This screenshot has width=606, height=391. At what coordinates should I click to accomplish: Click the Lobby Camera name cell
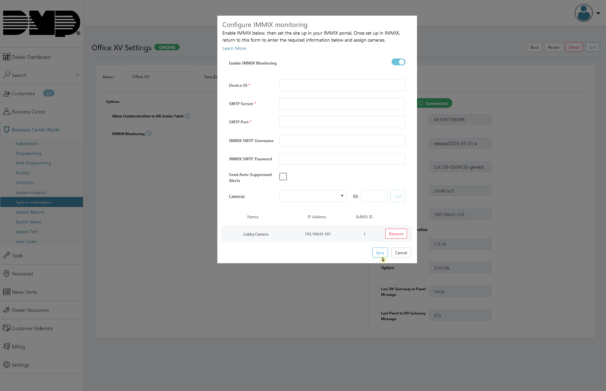coord(256,234)
